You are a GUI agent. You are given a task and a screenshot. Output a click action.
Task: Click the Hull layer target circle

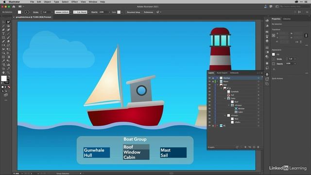pyautogui.click(x=259, y=95)
